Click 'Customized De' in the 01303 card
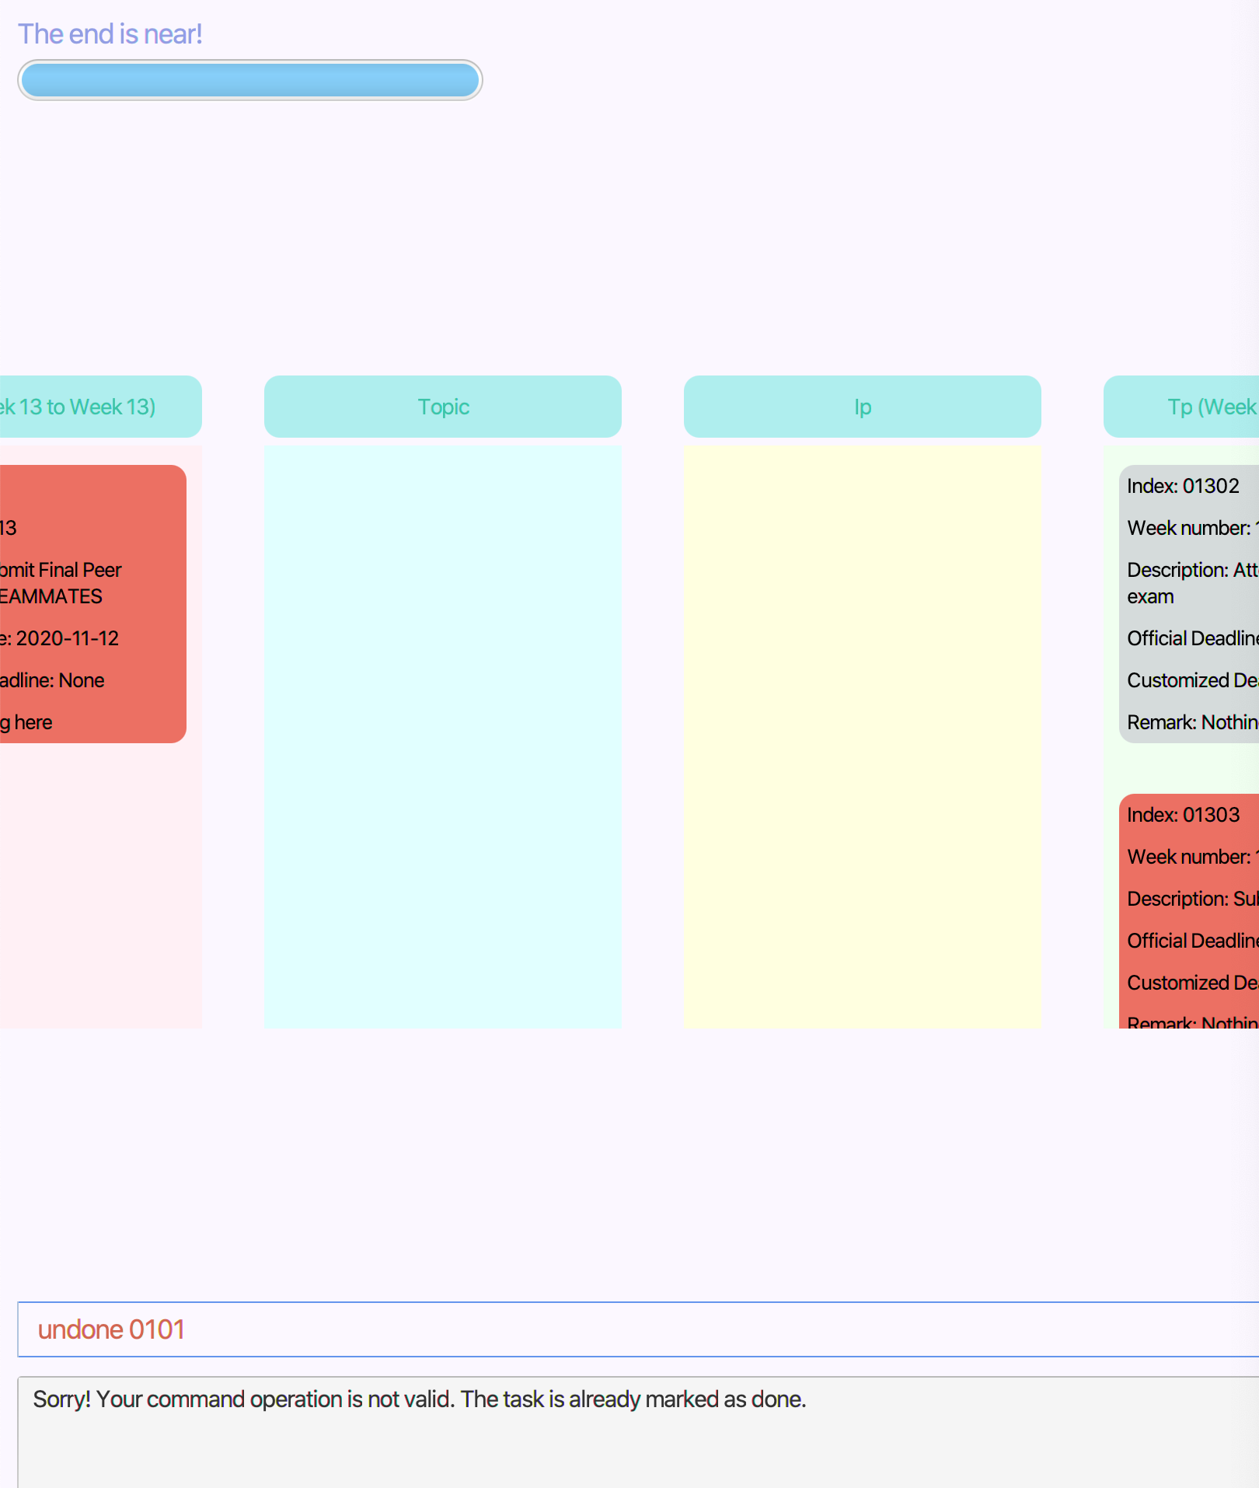This screenshot has width=1259, height=1488. pos(1193,983)
